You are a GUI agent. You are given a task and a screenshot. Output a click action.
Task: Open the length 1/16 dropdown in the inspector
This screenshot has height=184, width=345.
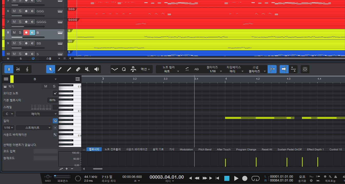pos(9,128)
